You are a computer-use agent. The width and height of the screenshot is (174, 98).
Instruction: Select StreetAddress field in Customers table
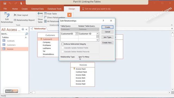(x=48, y=54)
